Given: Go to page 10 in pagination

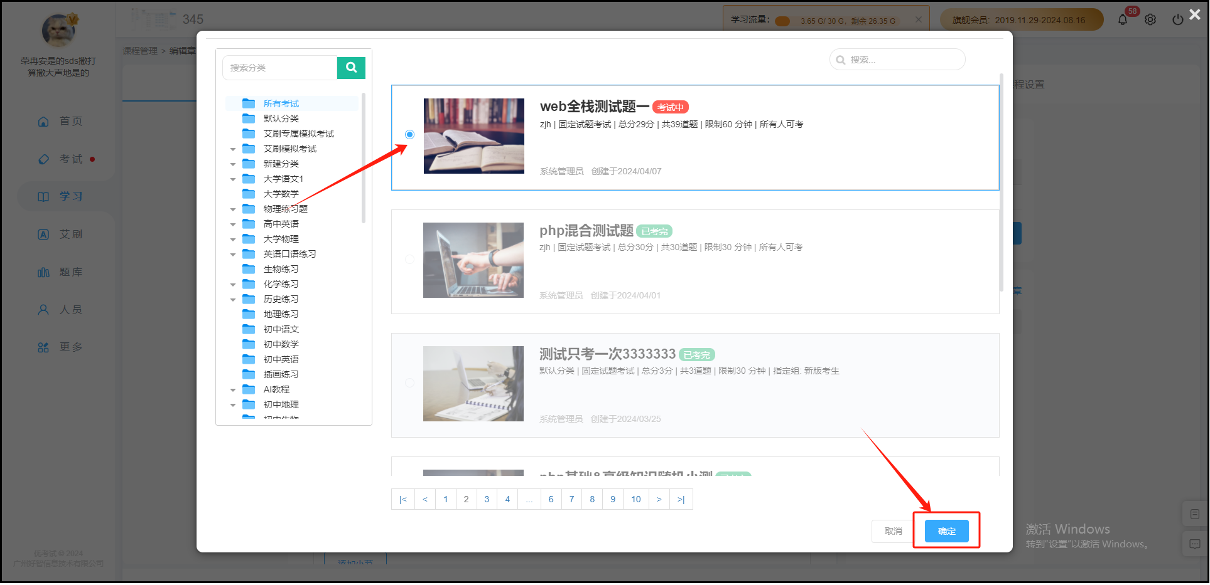Looking at the screenshot, I should pos(636,499).
